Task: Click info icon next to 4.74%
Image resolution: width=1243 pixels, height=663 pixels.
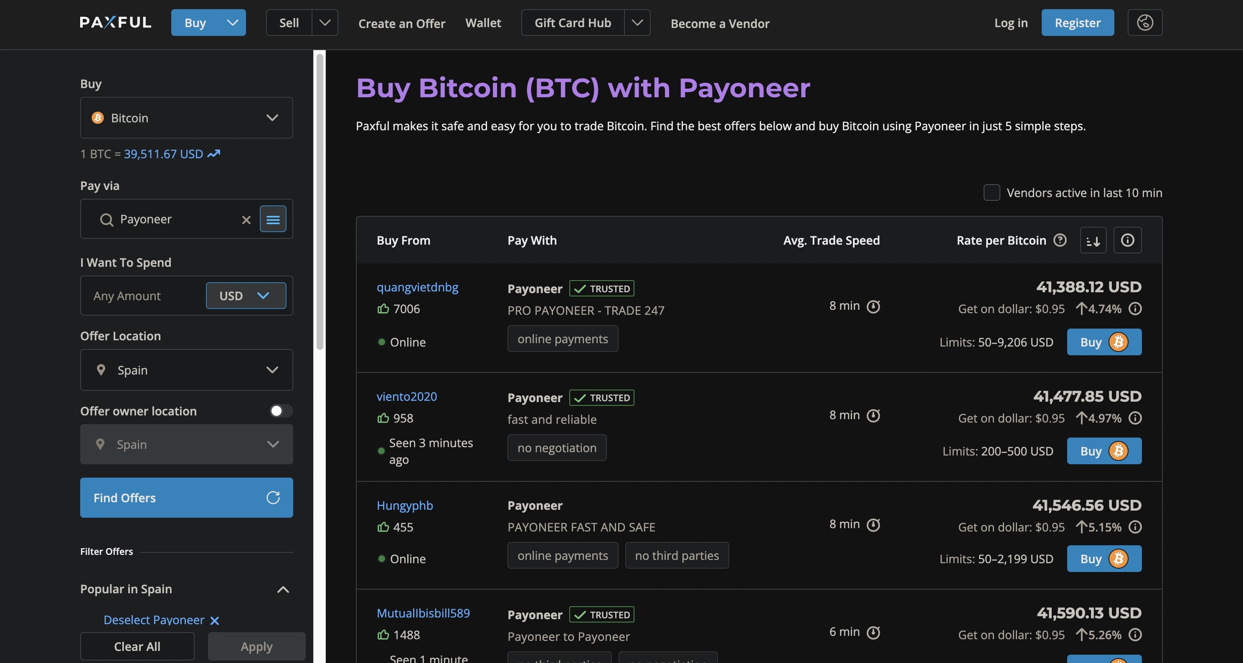Action: tap(1135, 309)
